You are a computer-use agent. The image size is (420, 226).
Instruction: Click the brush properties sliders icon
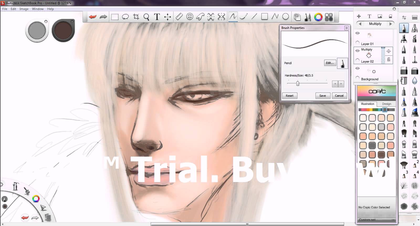[404, 18]
